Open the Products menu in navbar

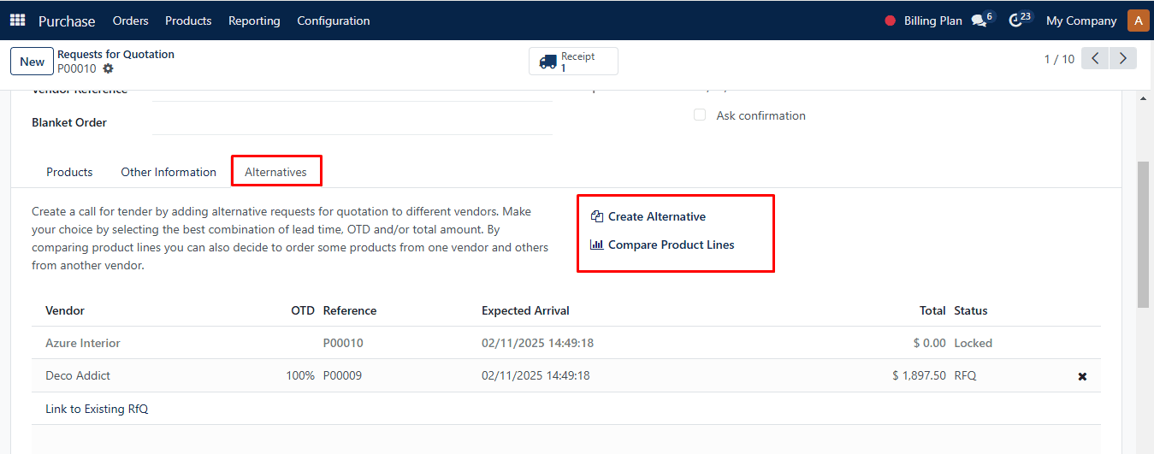(188, 21)
